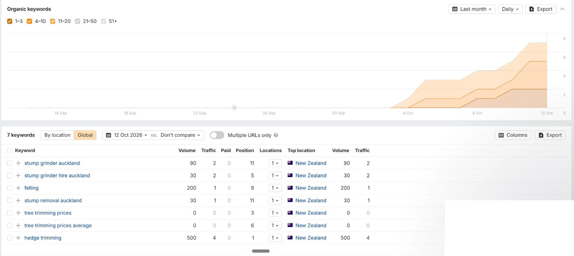Open 'stump removal auckland' keyword link
The image size is (574, 256).
pyautogui.click(x=53, y=200)
